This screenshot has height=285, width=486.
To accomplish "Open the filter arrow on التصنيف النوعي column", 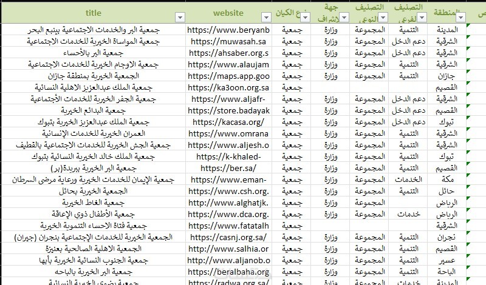I will pyautogui.click(x=383, y=18).
